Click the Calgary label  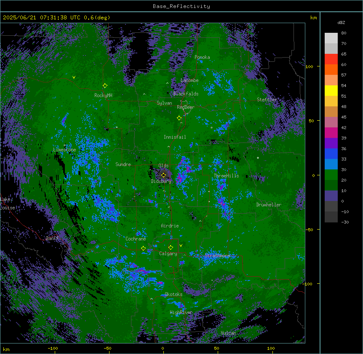click(168, 254)
